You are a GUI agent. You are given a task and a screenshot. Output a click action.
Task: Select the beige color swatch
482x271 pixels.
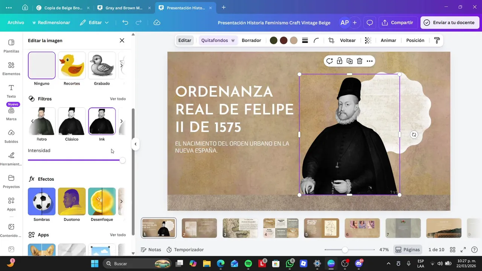(x=294, y=40)
